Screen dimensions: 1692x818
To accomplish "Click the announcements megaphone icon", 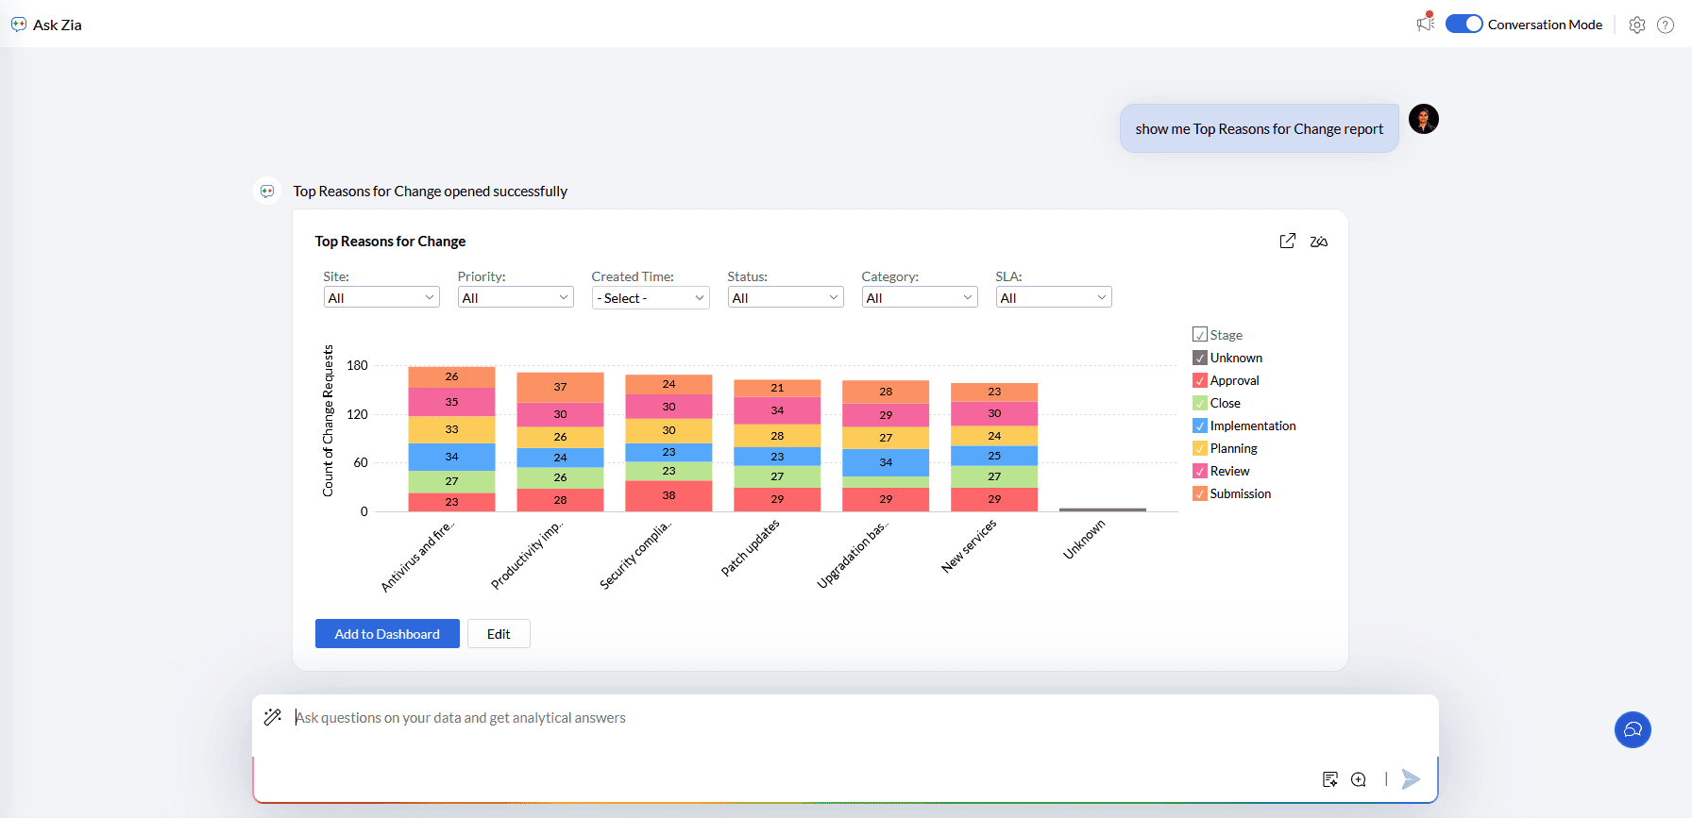I will [x=1425, y=24].
